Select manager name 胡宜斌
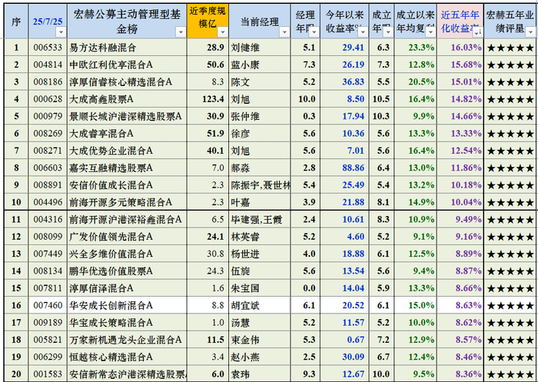Viewport: 538px width, 382px height. click(245, 305)
